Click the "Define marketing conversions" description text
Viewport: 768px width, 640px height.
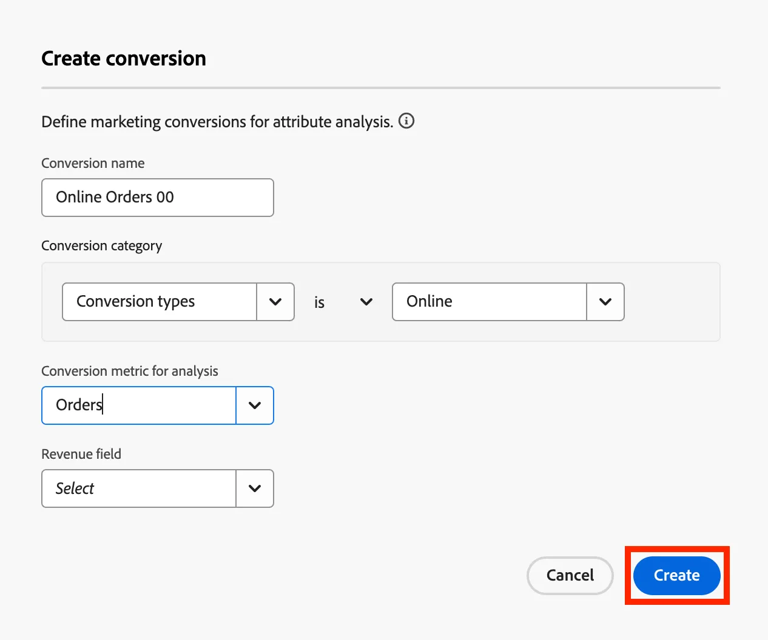click(x=217, y=122)
